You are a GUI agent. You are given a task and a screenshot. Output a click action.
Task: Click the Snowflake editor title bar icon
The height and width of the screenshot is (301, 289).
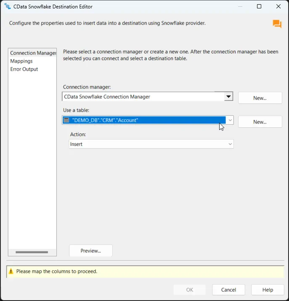click(x=7, y=7)
